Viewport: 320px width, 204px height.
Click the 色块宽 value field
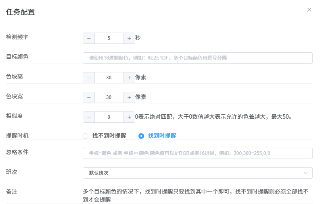coord(109,97)
